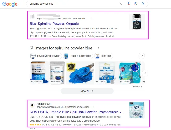The image size is (171, 130).
Task: Open Blue Spirulina Powder, Organic result link
Action: pyautogui.click(x=54, y=24)
